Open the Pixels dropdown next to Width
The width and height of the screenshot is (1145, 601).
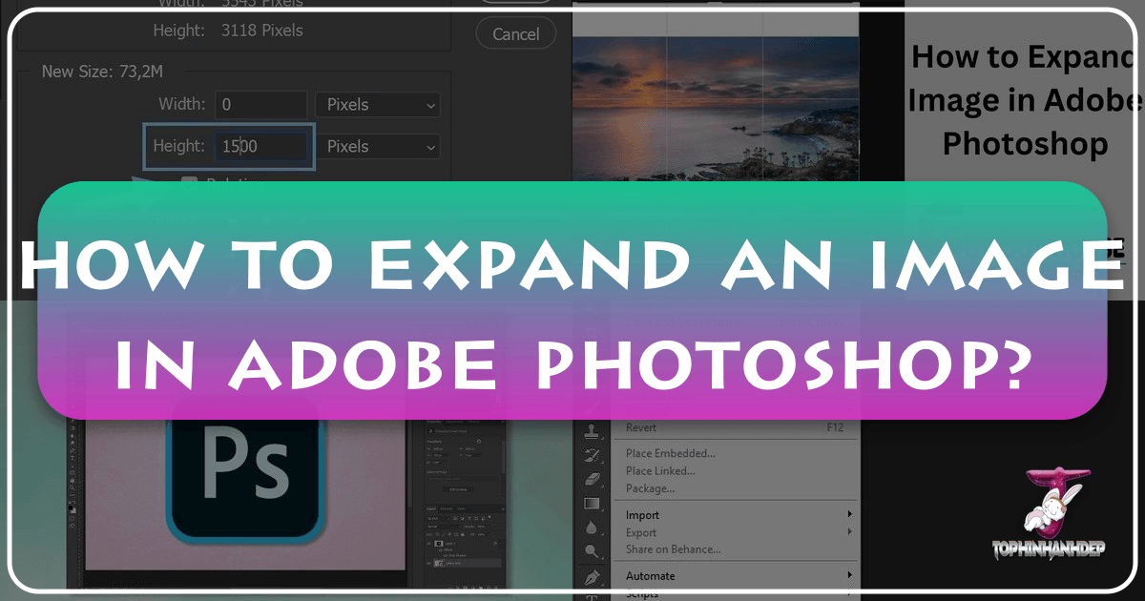pyautogui.click(x=377, y=105)
